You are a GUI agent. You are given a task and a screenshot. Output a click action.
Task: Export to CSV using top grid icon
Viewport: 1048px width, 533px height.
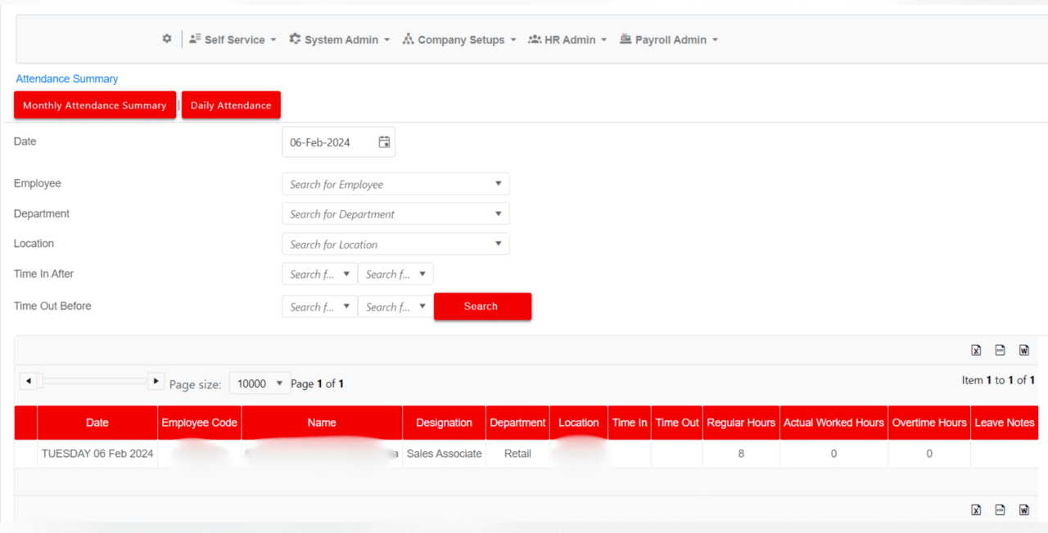1000,350
